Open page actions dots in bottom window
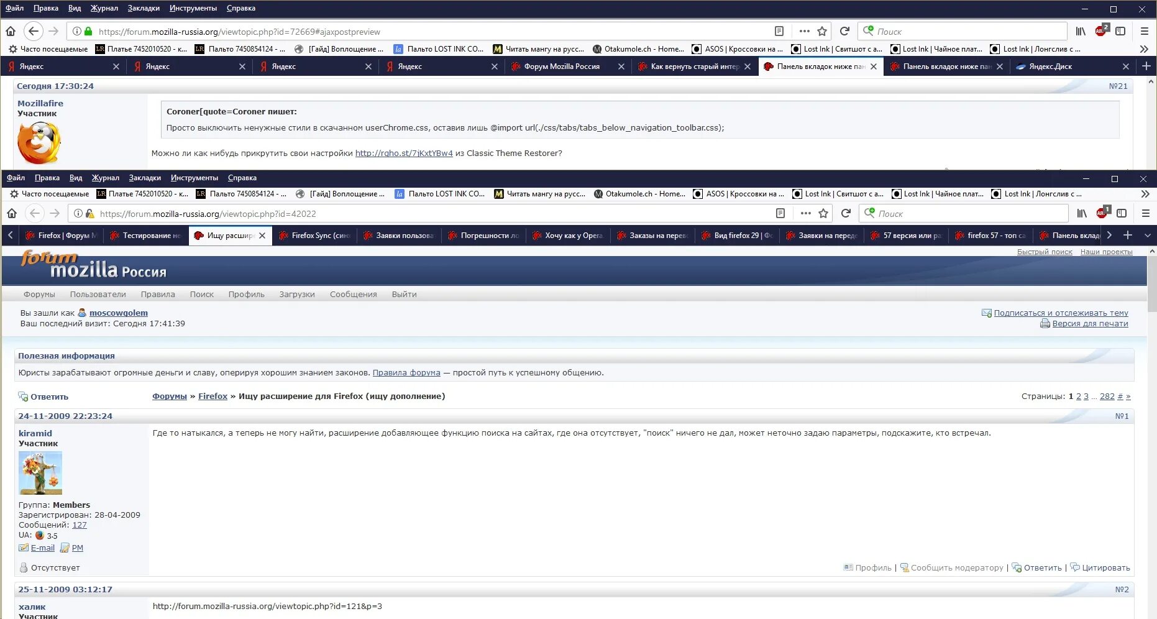 805,213
